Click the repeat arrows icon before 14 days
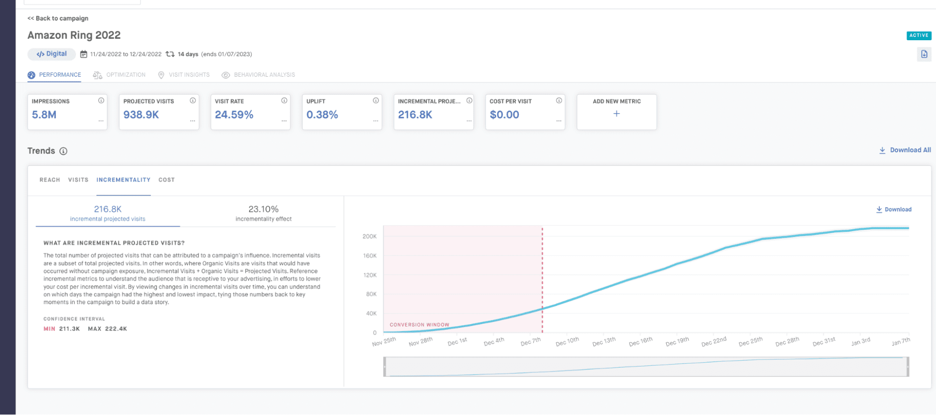 (x=170, y=54)
